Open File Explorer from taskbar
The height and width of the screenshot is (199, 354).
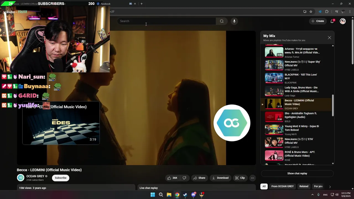169,195
